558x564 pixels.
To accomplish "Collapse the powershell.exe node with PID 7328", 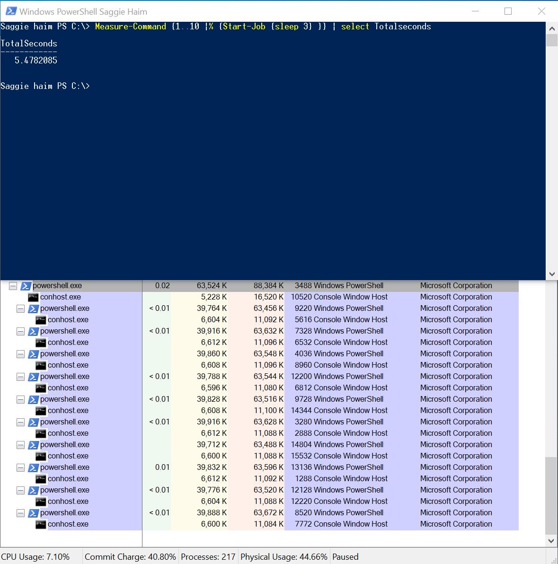I will 20,331.
